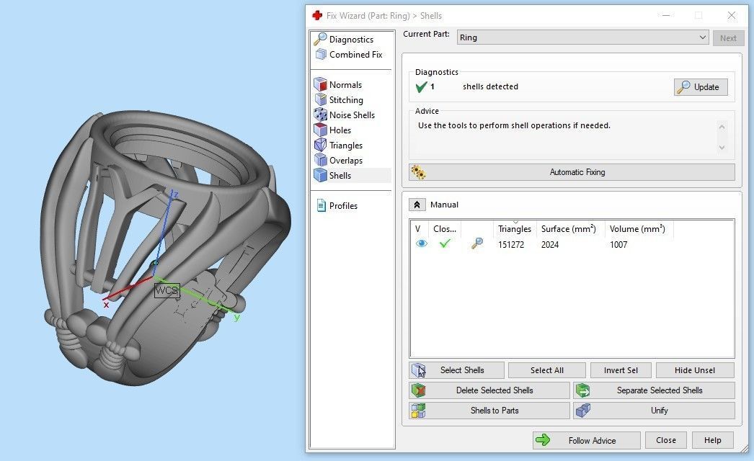Click the Automatic Fixing gears icon
This screenshot has height=461, width=754.
click(x=418, y=172)
